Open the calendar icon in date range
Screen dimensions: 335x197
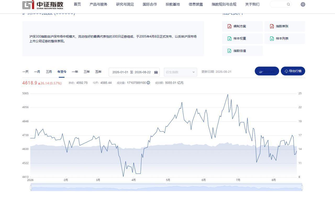(156, 72)
